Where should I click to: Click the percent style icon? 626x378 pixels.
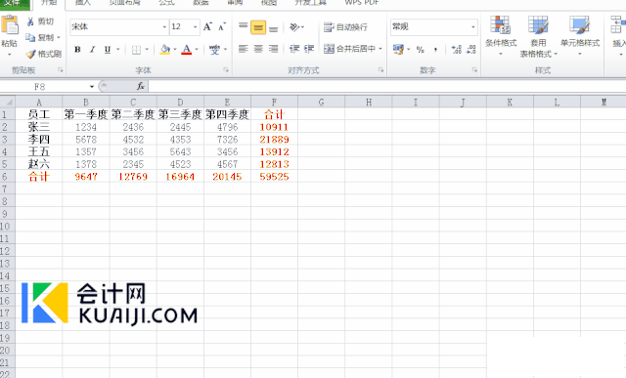(420, 50)
